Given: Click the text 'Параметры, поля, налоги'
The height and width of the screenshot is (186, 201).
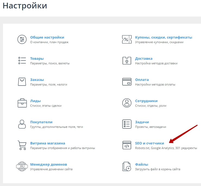Looking at the screenshot, I should tap(49, 84).
